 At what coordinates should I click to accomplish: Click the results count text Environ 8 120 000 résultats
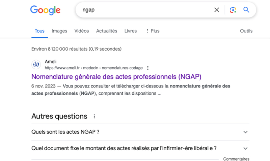tap(77, 49)
